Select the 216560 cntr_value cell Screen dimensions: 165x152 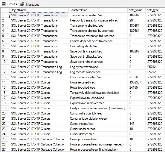(x=134, y=77)
